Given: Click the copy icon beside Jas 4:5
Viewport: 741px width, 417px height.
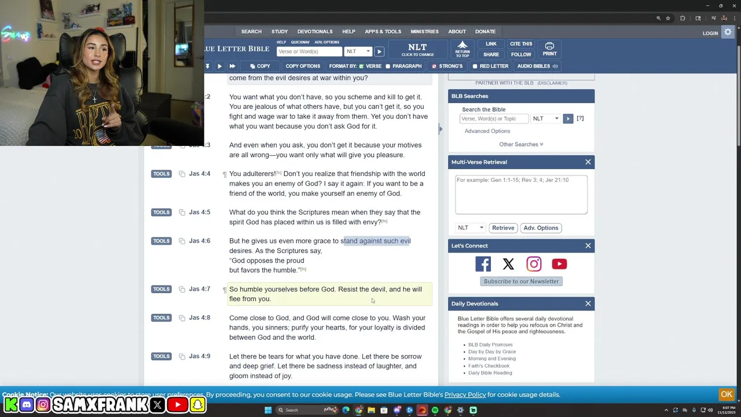Looking at the screenshot, I should [x=182, y=213].
